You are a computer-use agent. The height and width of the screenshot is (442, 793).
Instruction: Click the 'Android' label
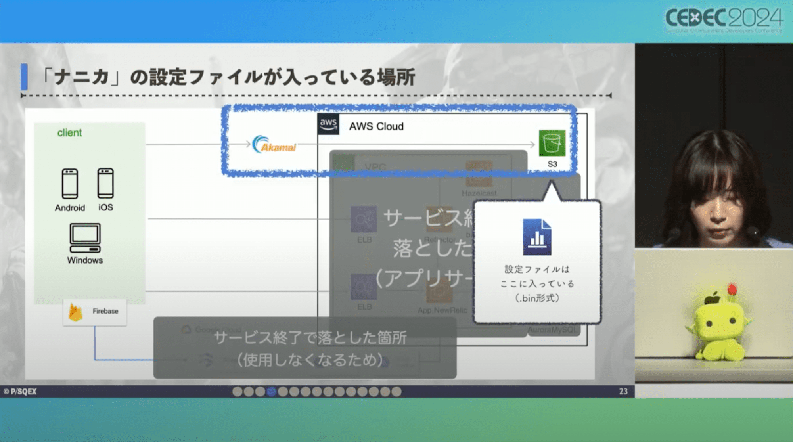(70, 208)
